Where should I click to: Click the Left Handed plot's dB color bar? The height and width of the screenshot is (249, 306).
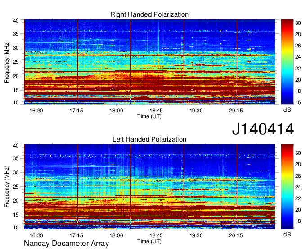pyautogui.click(x=287, y=187)
